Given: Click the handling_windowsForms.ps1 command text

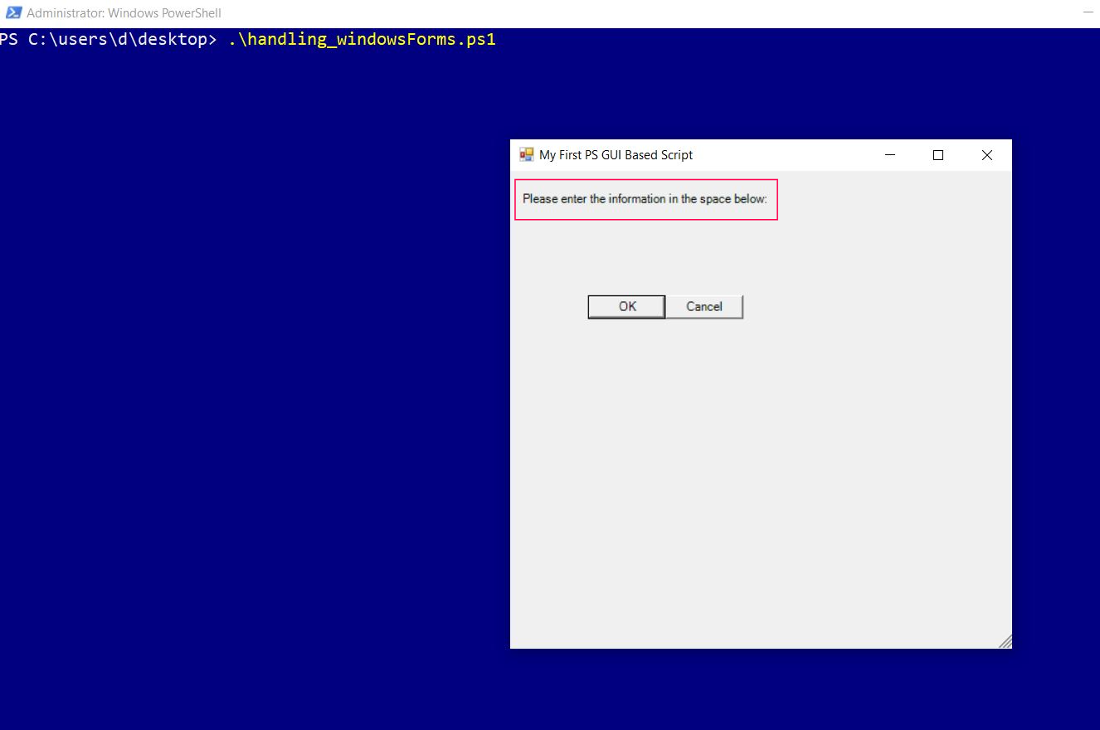Looking at the screenshot, I should pyautogui.click(x=362, y=39).
